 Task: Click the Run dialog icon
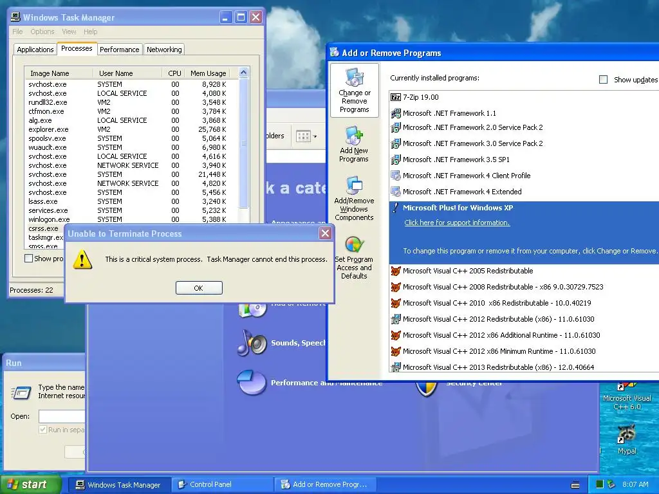coord(21,392)
